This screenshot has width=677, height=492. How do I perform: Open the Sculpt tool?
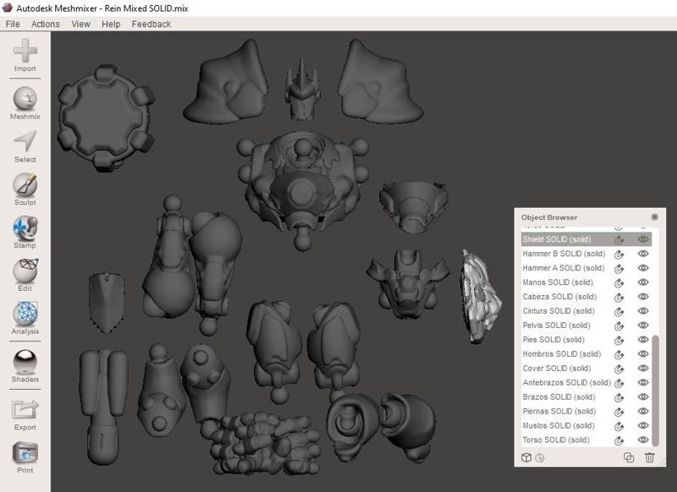coord(25,188)
